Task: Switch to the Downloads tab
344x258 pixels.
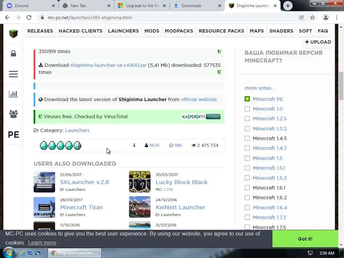Action: [x=197, y=6]
